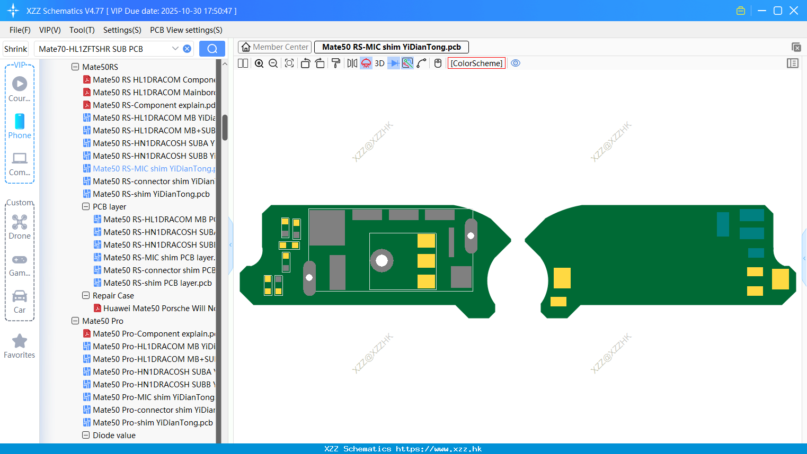Open Favorites
Screen dimensions: 807x454
click(20, 346)
